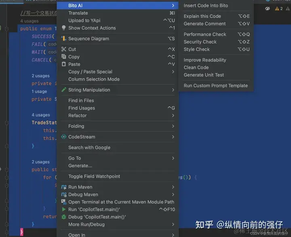
Task: Expand Run Maven submenu arrow
Action: pos(173,187)
